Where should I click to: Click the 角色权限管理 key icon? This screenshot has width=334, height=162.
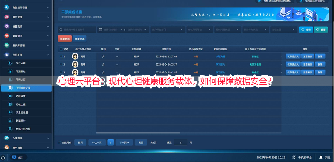[x=7, y=8]
